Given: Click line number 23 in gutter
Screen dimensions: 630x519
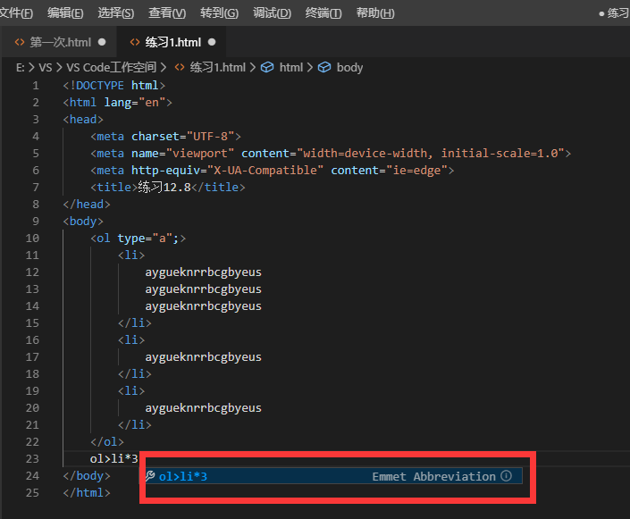Looking at the screenshot, I should (32, 459).
